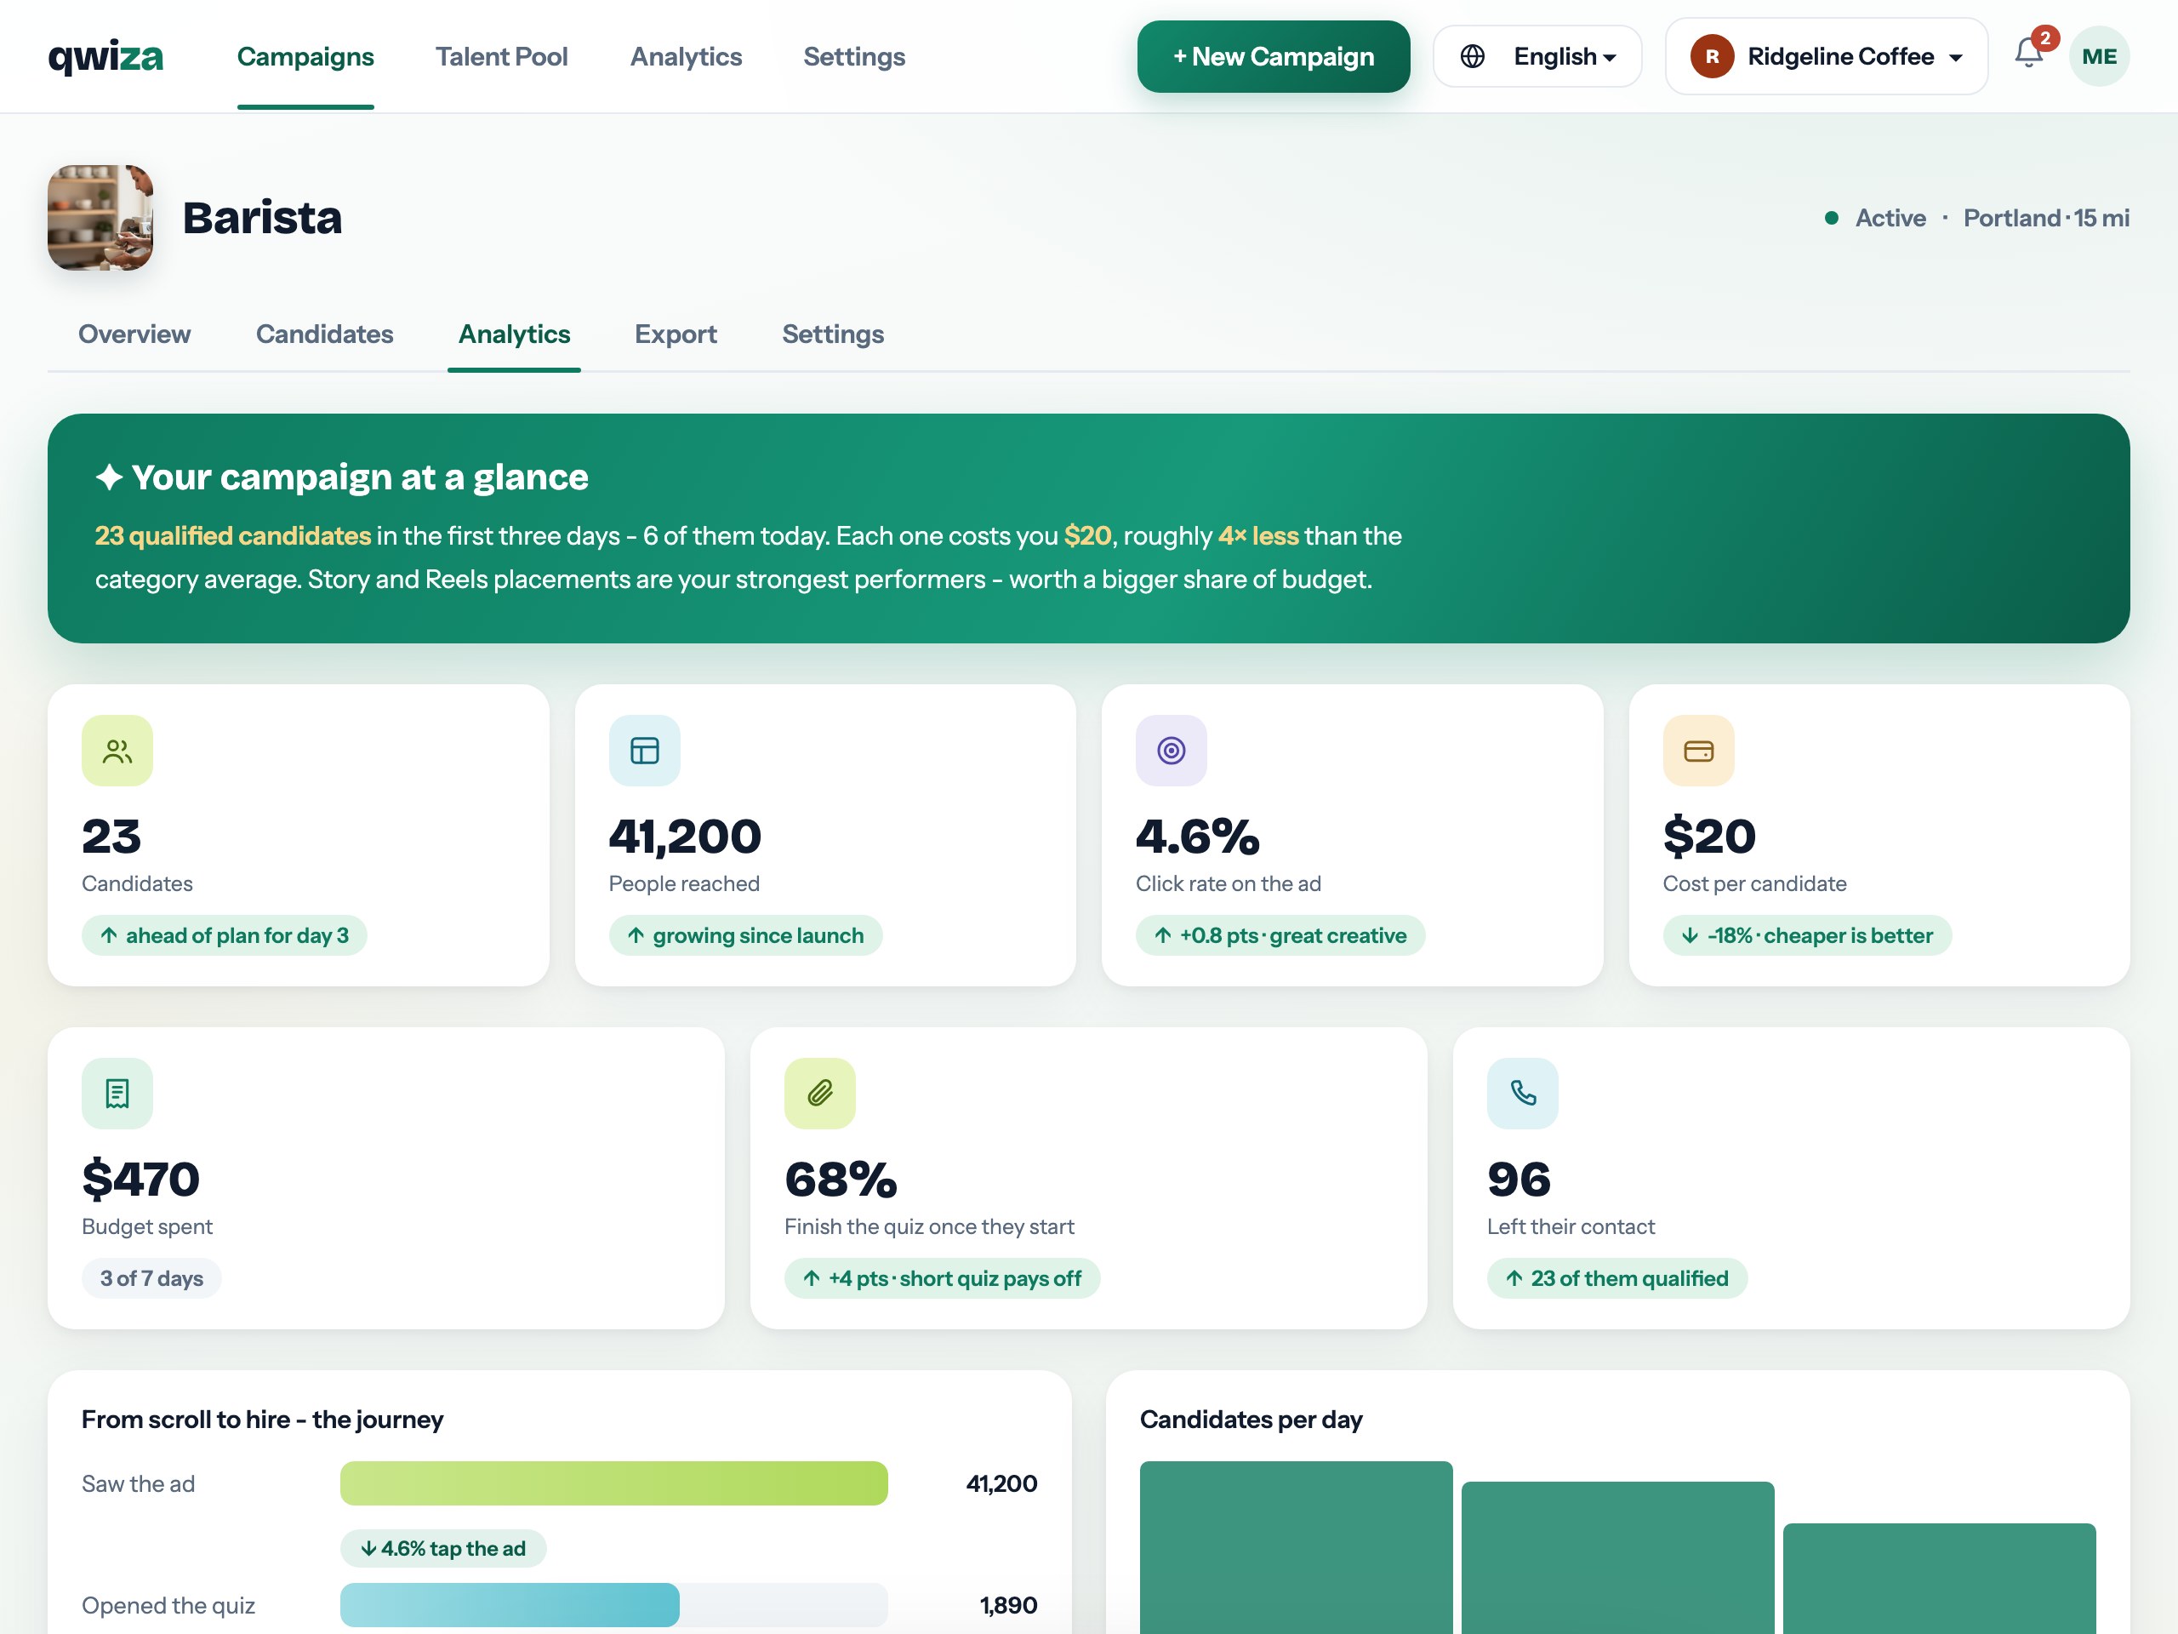
Task: Open Analytics in the top navigation bar
Action: (x=685, y=56)
